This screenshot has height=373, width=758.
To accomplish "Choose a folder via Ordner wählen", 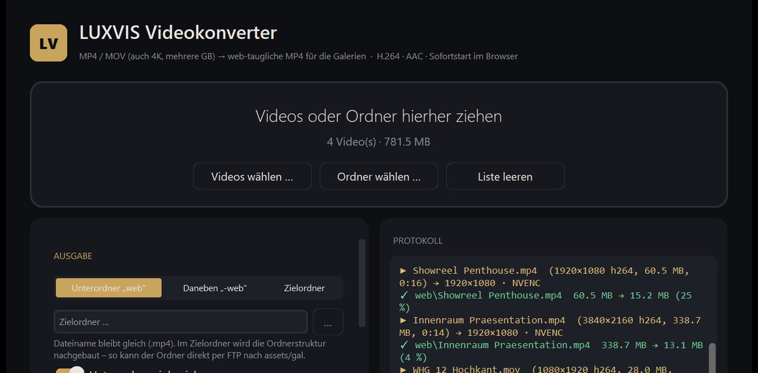I will pos(379,176).
